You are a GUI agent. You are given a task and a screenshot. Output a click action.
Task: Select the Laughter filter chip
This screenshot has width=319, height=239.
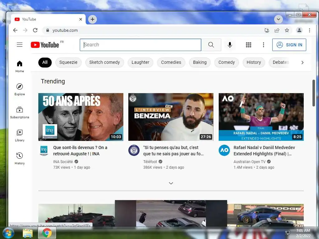coord(140,62)
